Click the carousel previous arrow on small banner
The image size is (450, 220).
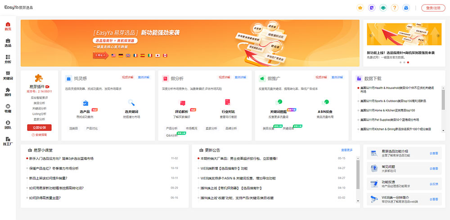pos(371,36)
